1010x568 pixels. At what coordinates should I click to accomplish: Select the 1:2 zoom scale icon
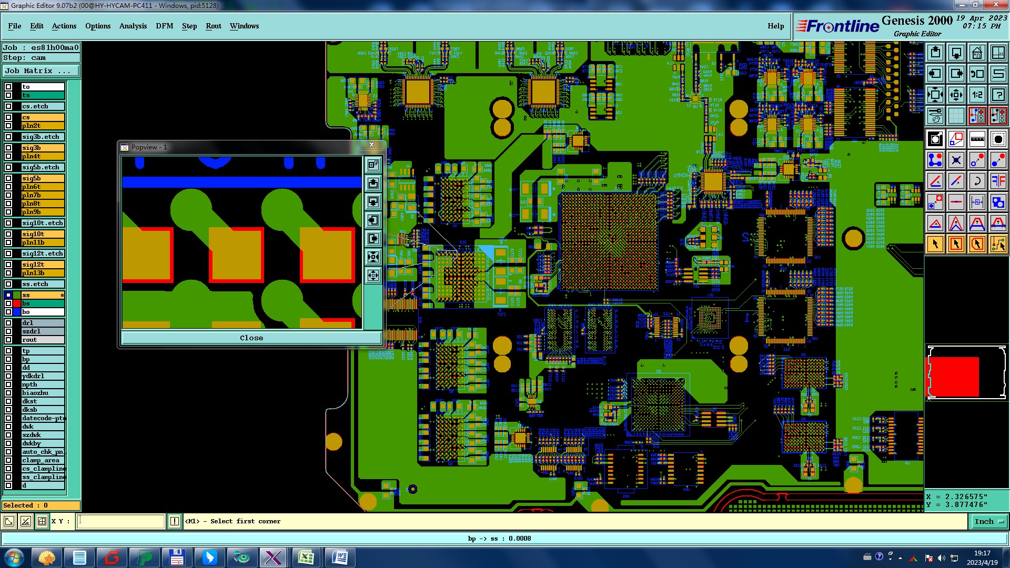(x=977, y=95)
